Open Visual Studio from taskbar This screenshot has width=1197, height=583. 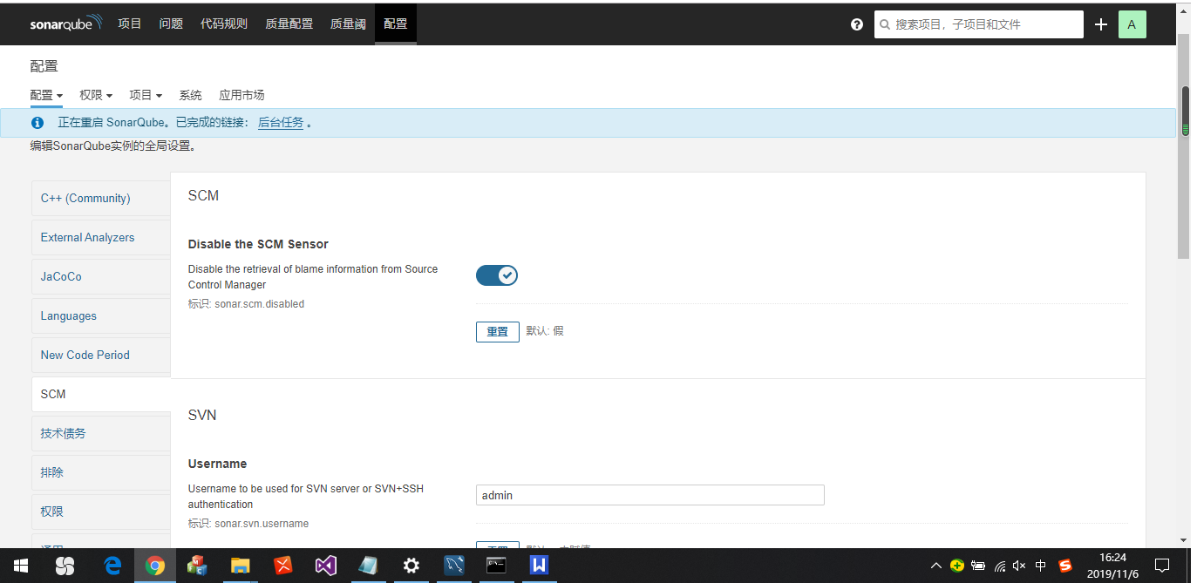coord(326,566)
